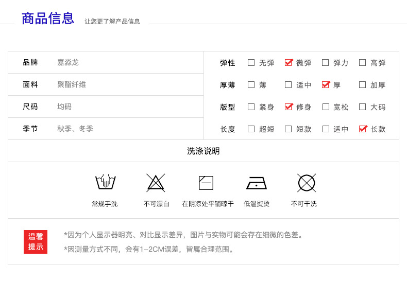This screenshot has width=407, height=281.
Task: Click the brand value 嘉淼龙
Action: click(x=68, y=62)
